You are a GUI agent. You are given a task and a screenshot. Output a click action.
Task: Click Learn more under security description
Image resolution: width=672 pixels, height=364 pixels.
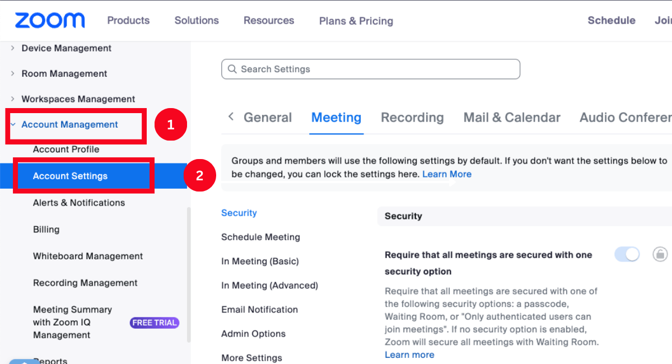pyautogui.click(x=409, y=355)
